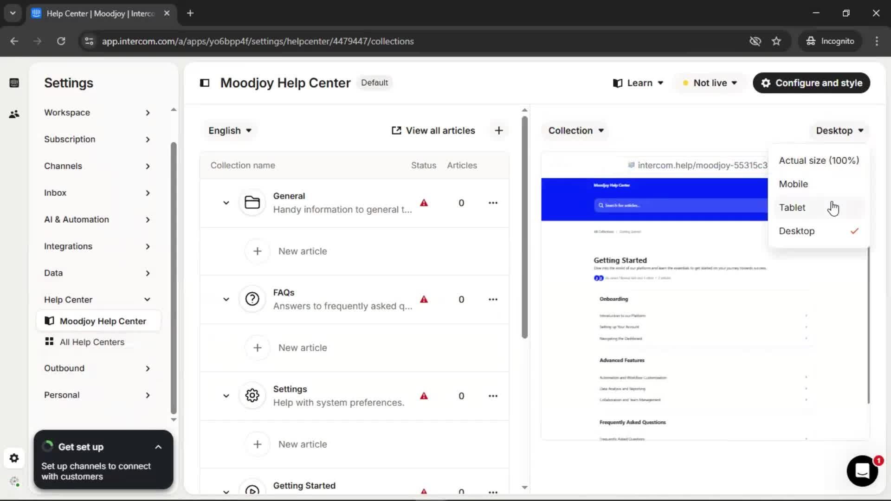Open the Learn dropdown
Image resolution: width=891 pixels, height=501 pixels.
(638, 83)
